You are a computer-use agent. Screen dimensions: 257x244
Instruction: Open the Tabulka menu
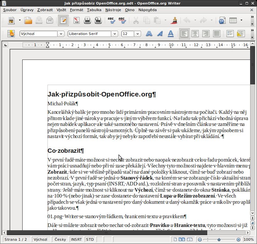coord(94,10)
